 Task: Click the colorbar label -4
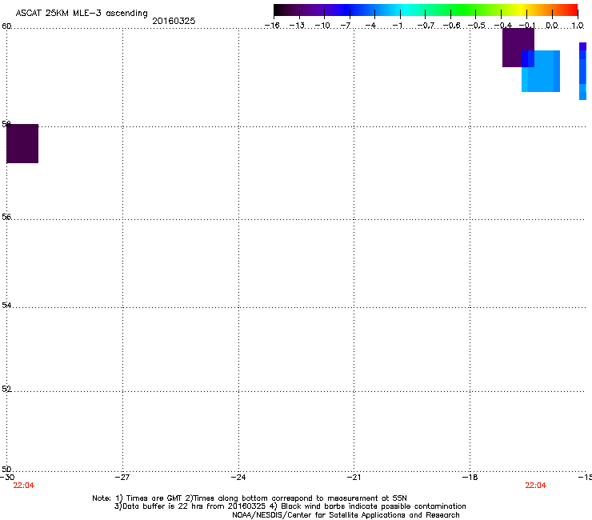point(370,26)
